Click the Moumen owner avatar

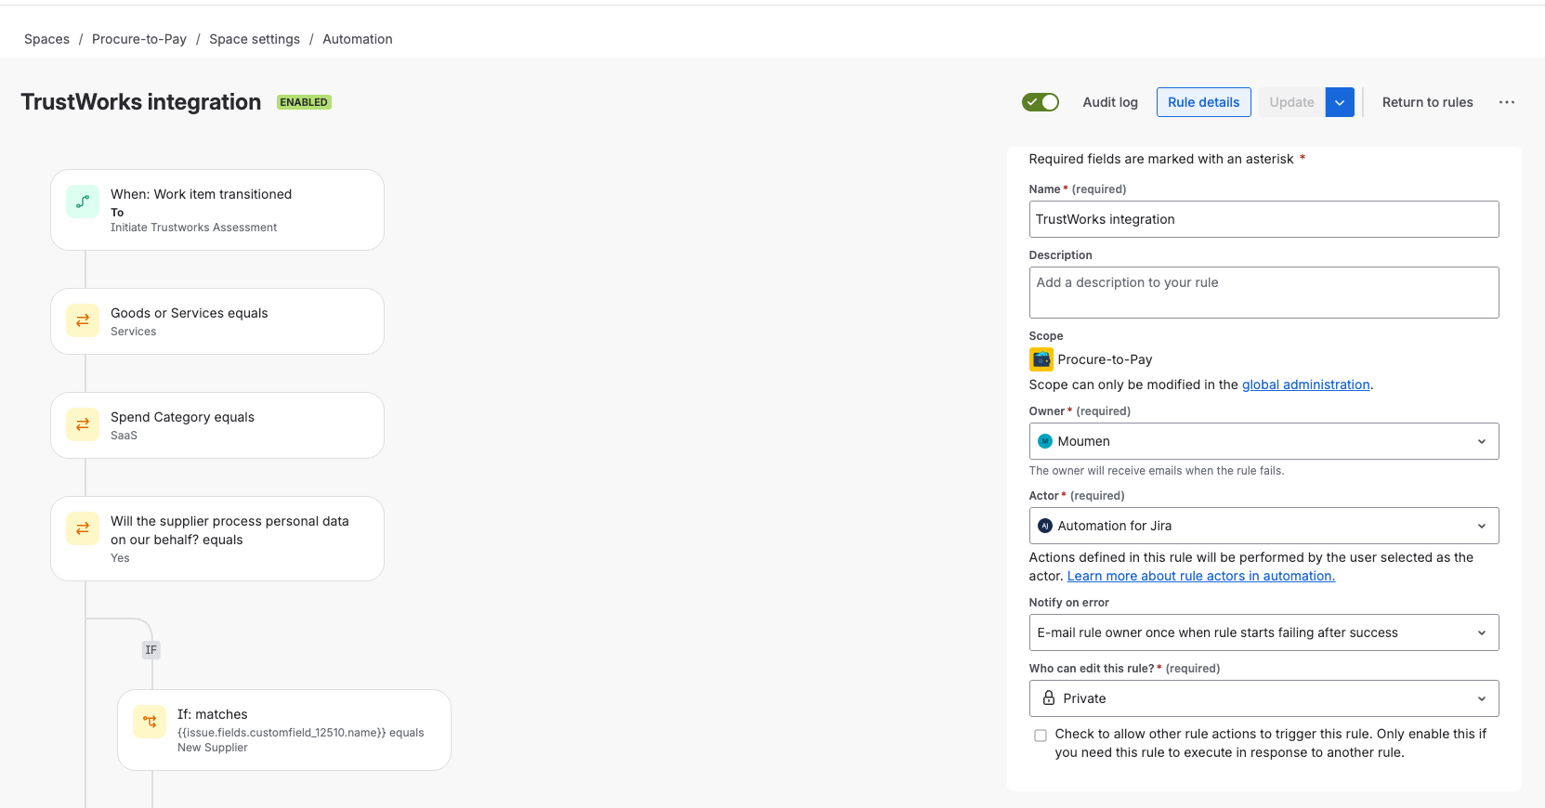[x=1045, y=441]
